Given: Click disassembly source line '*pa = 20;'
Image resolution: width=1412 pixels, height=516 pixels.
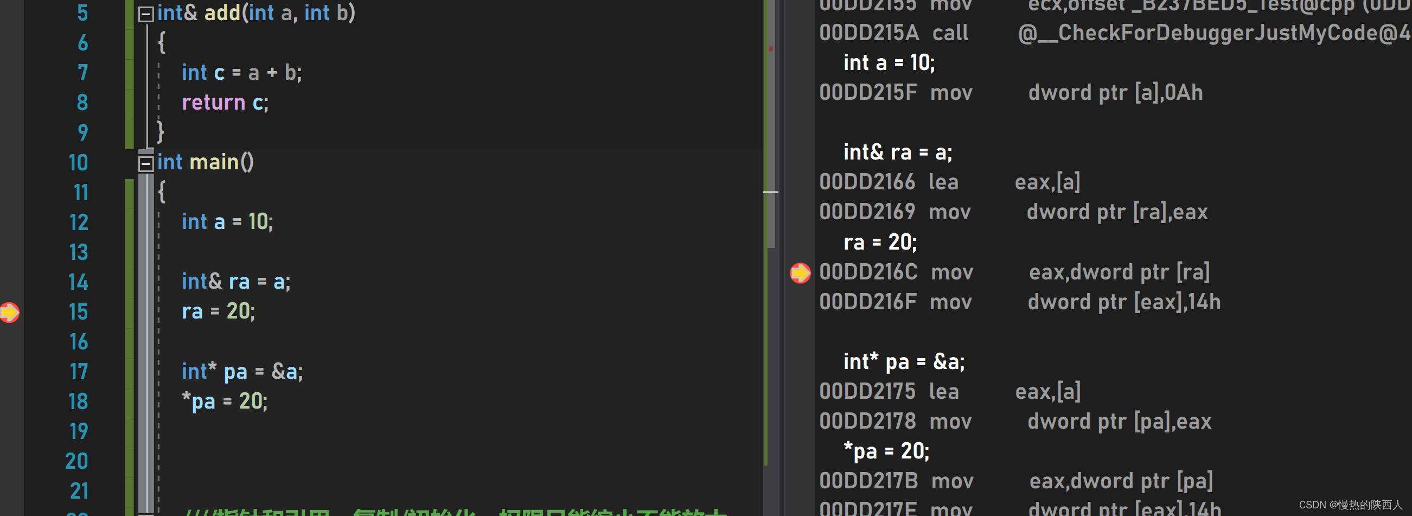Looking at the screenshot, I should (x=886, y=452).
